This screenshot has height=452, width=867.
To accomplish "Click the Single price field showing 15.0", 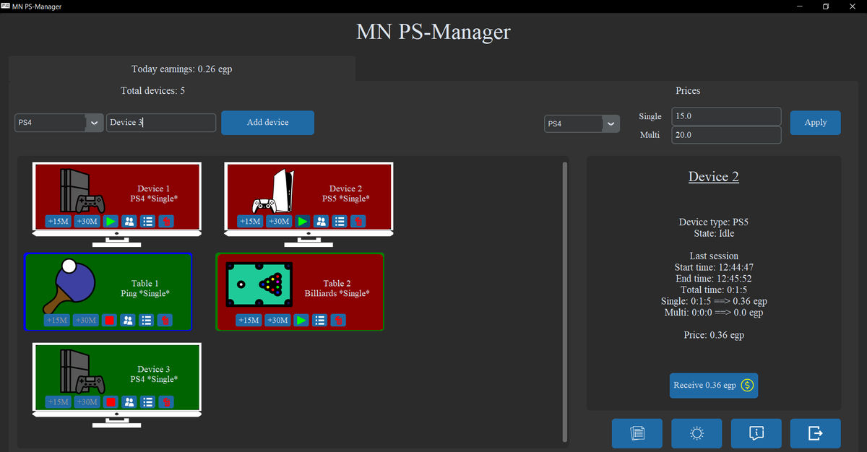I will pos(726,116).
